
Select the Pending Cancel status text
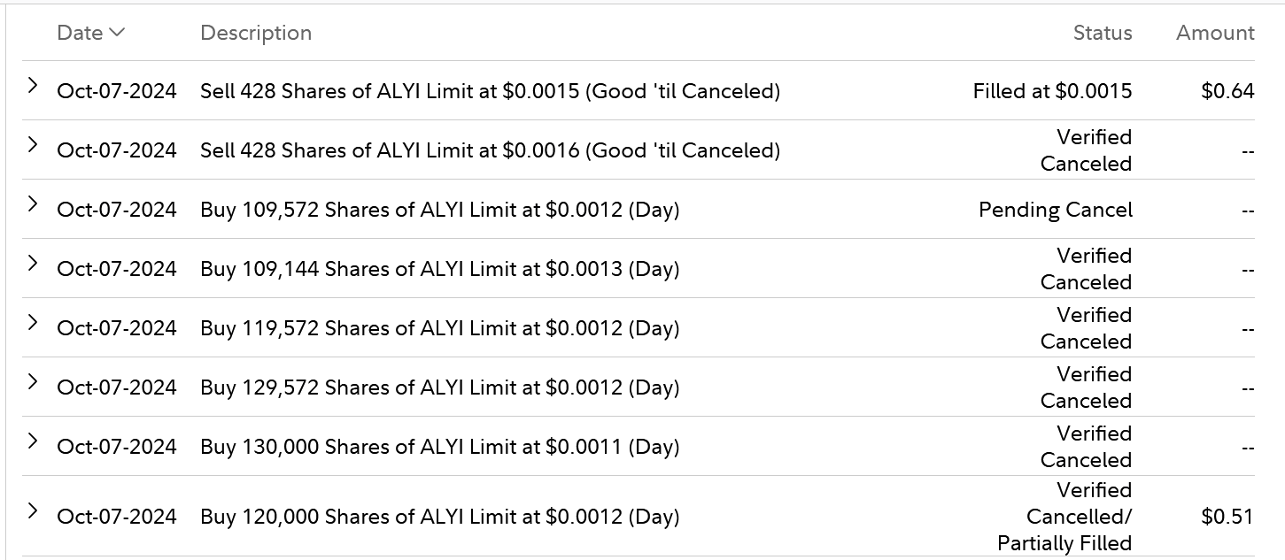1055,210
